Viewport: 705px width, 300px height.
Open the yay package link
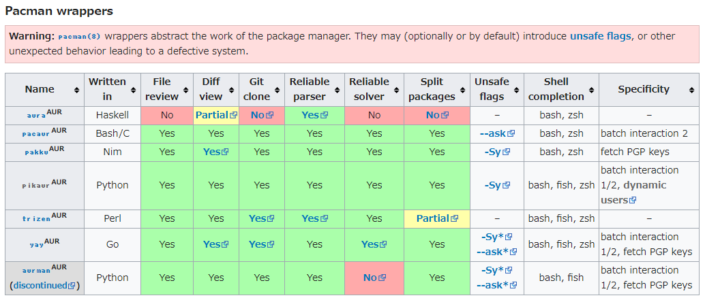37,246
